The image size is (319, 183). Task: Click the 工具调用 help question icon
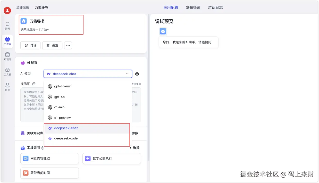click(43, 148)
